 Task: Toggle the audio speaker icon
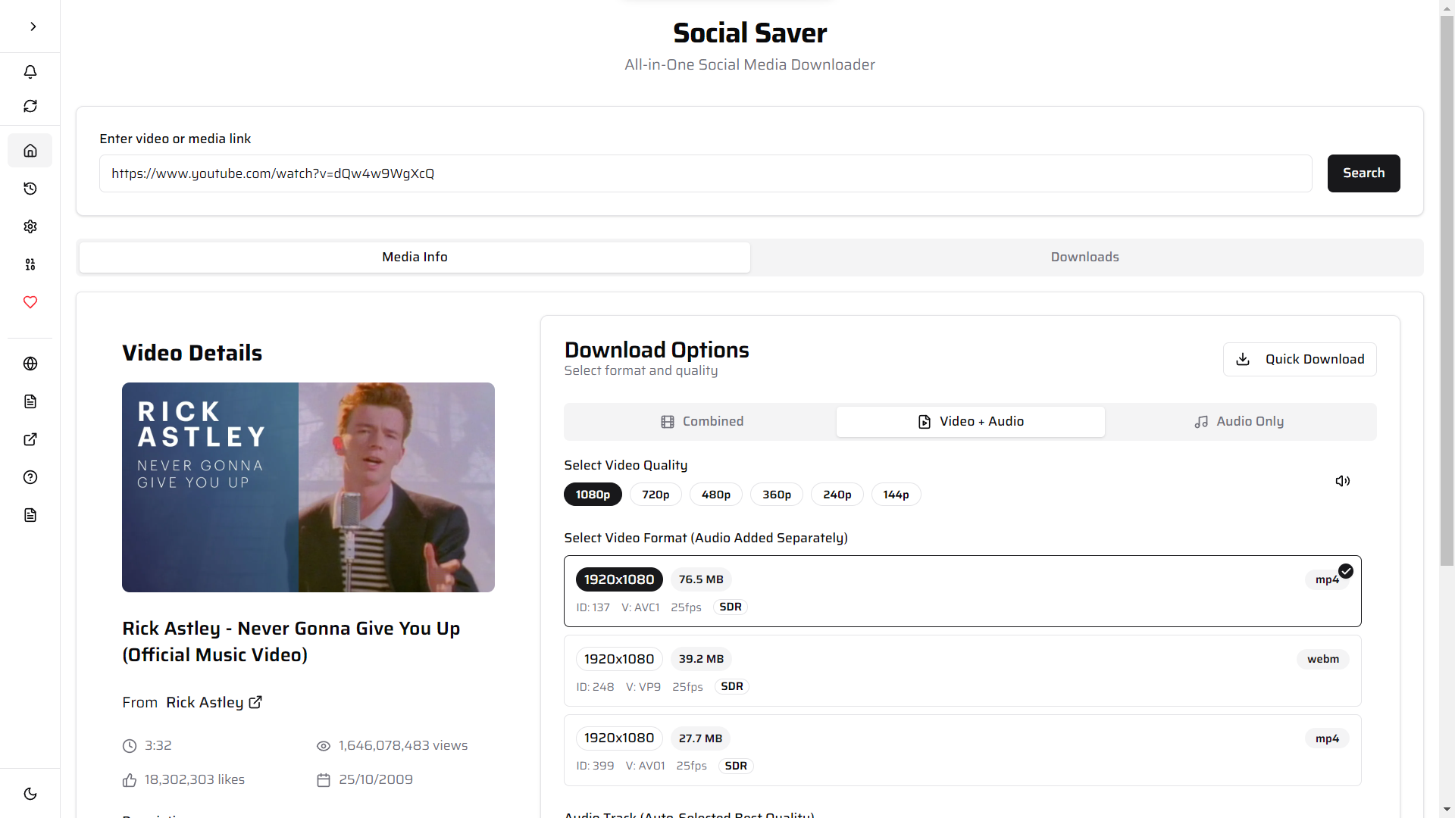tap(1342, 481)
